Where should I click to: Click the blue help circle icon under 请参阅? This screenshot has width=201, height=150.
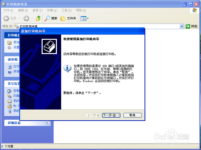[10, 72]
